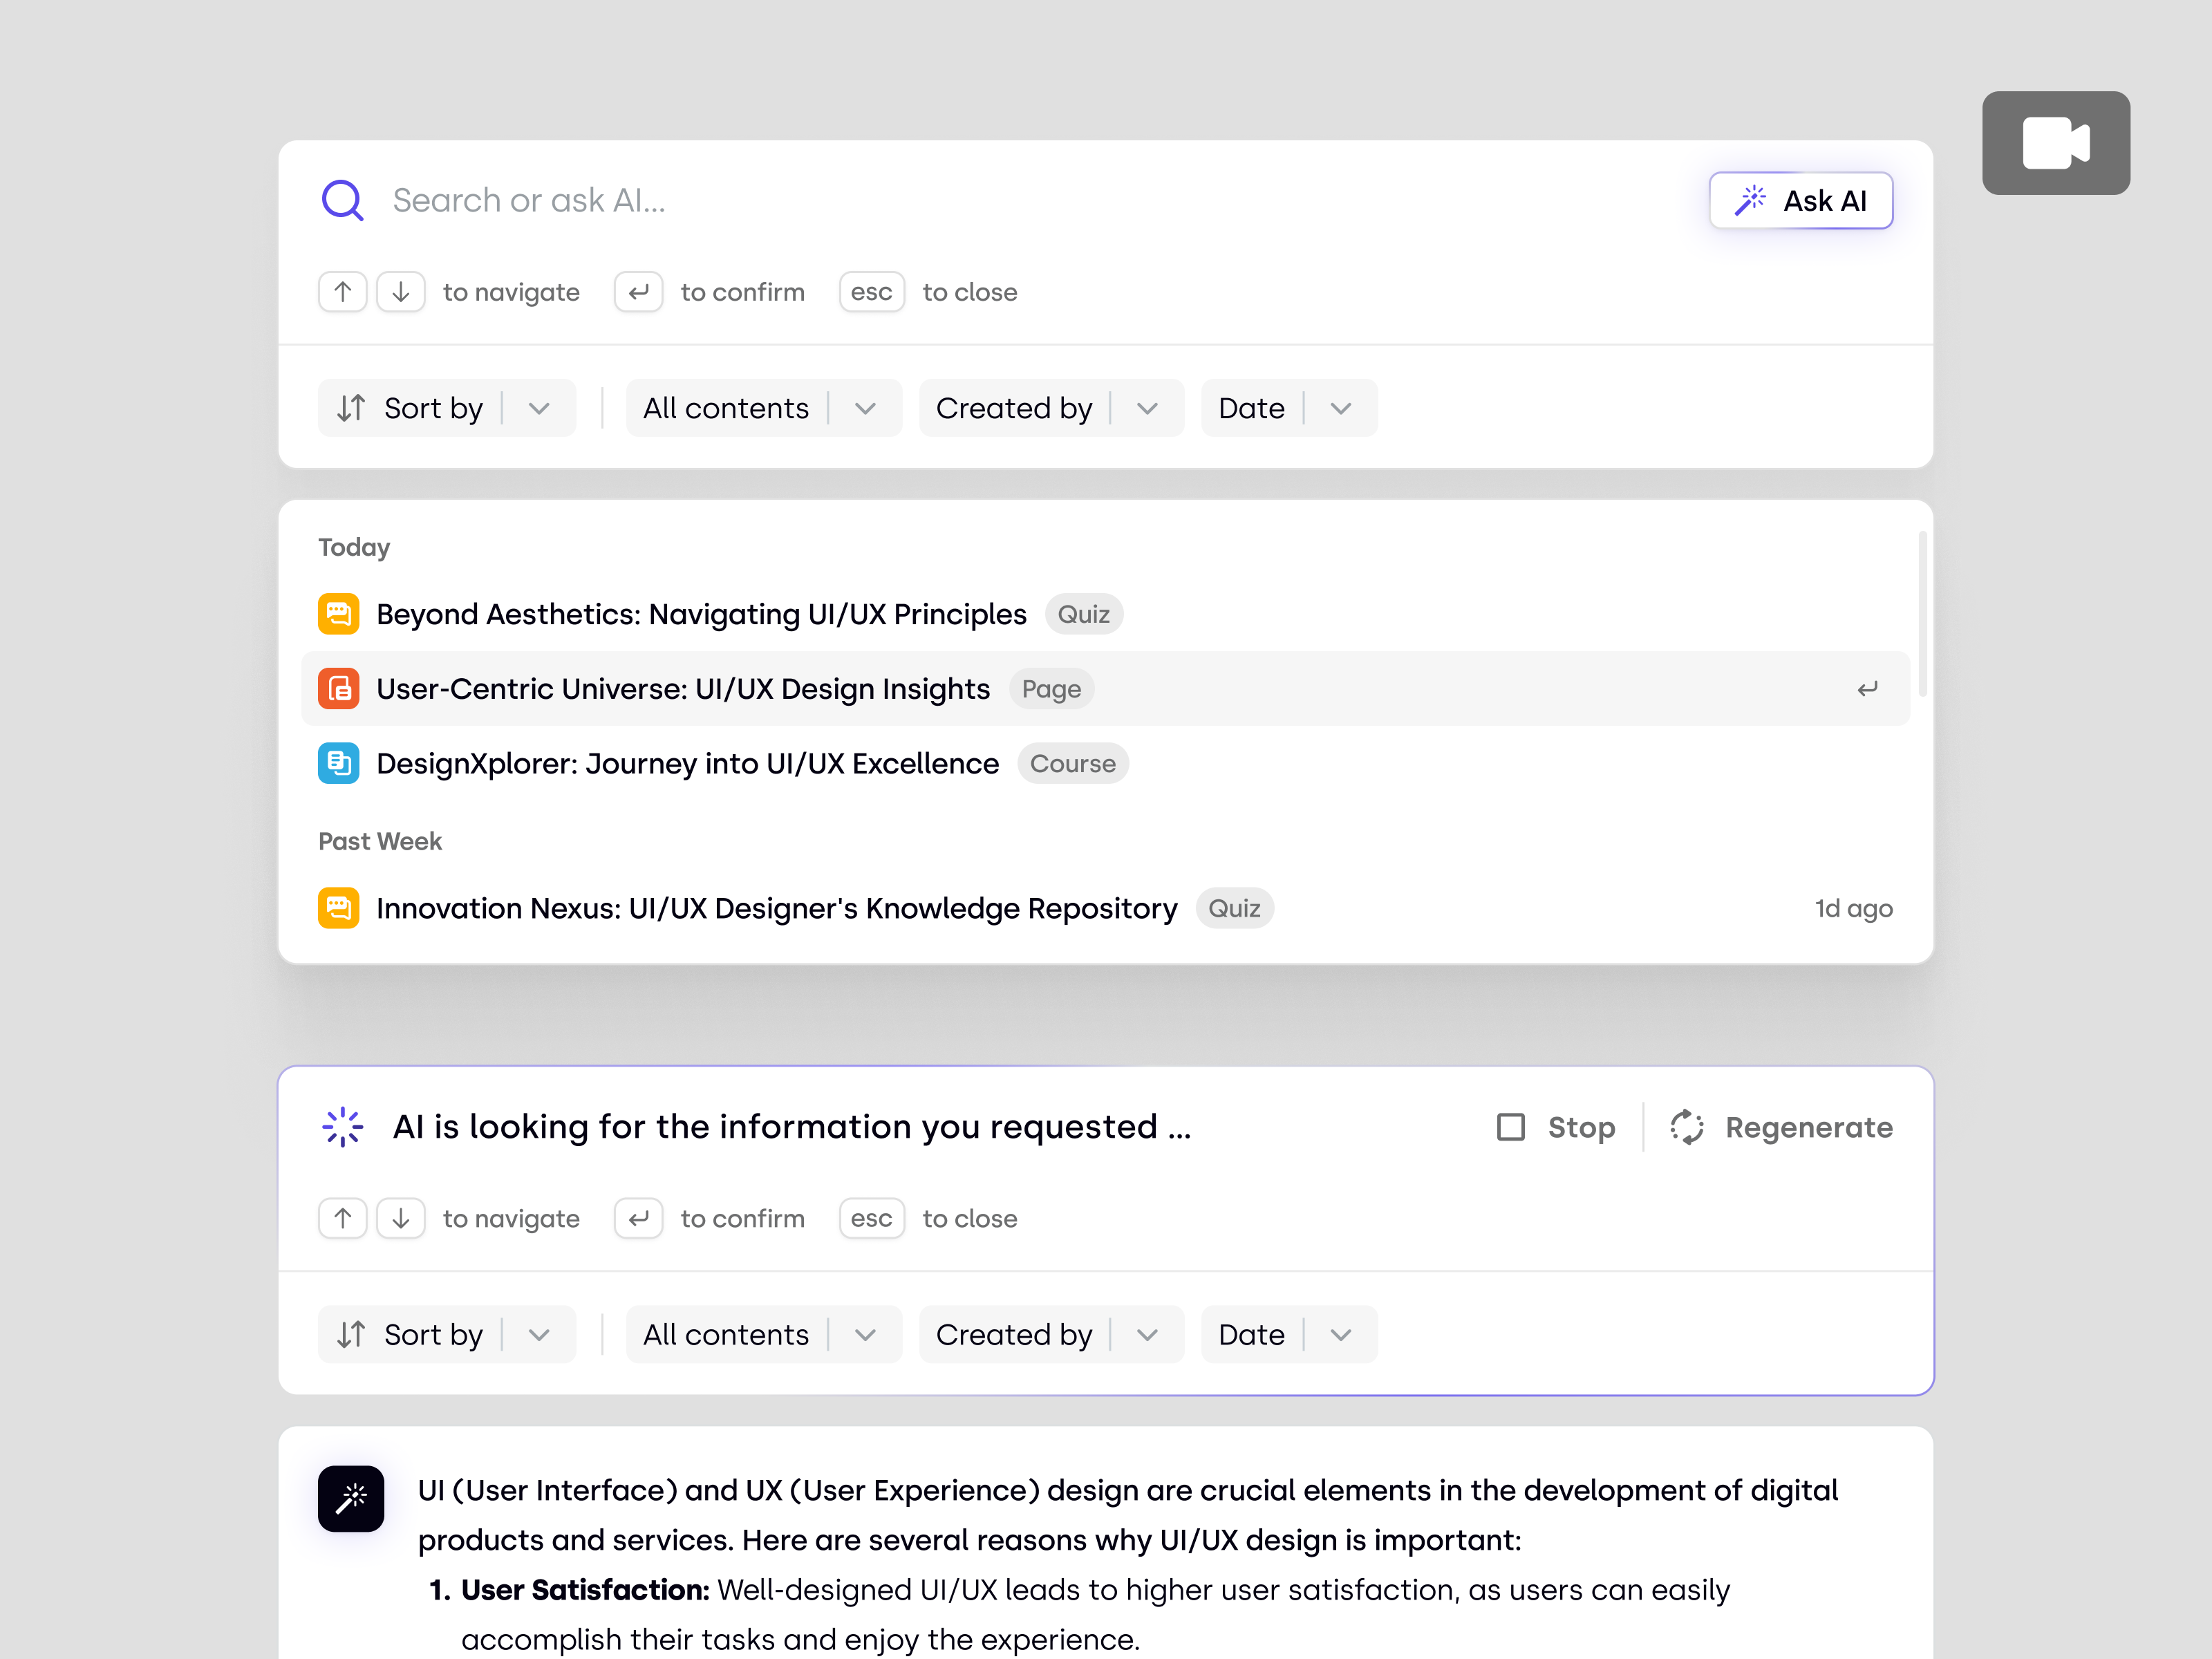Click the orange quiz icon beside Beyond Aesthetics
The width and height of the screenshot is (2212, 1659).
tap(339, 613)
